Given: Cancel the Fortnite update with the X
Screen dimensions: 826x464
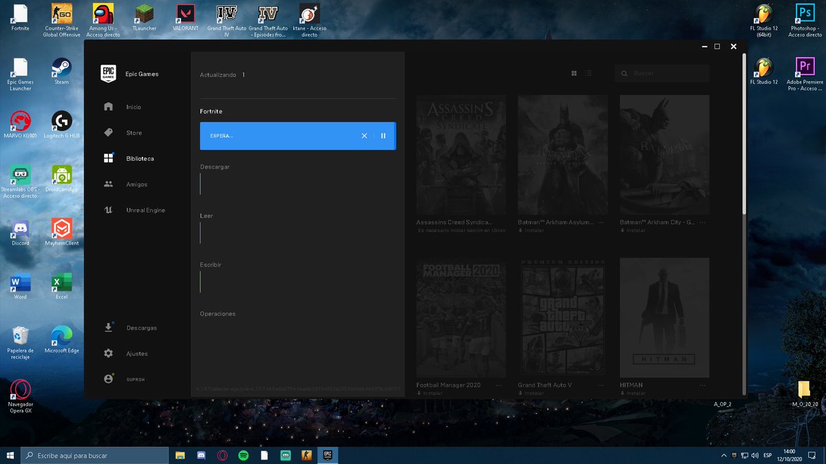Looking at the screenshot, I should click(364, 136).
